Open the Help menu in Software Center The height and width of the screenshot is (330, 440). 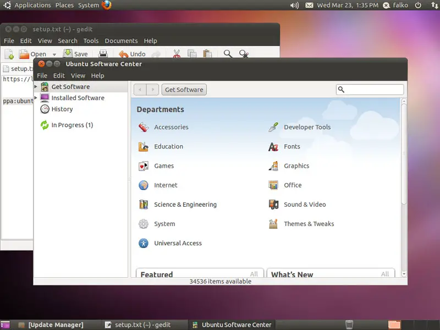(97, 75)
